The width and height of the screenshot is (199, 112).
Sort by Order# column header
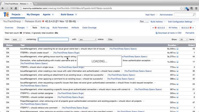point(192,45)
